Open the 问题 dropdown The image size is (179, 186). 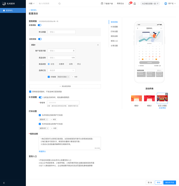click(x=32, y=4)
